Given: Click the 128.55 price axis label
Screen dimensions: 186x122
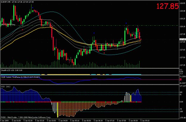Looking at the screenshot, I should tap(183, 3).
